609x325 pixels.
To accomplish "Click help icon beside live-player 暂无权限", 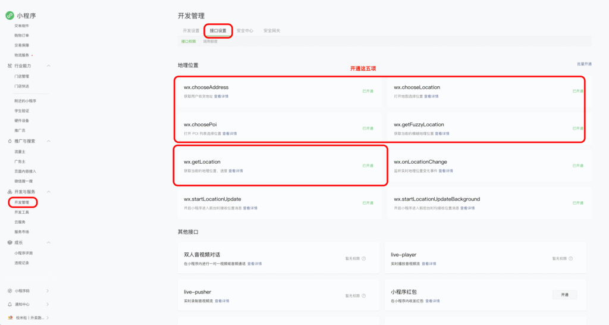I will tap(570, 258).
